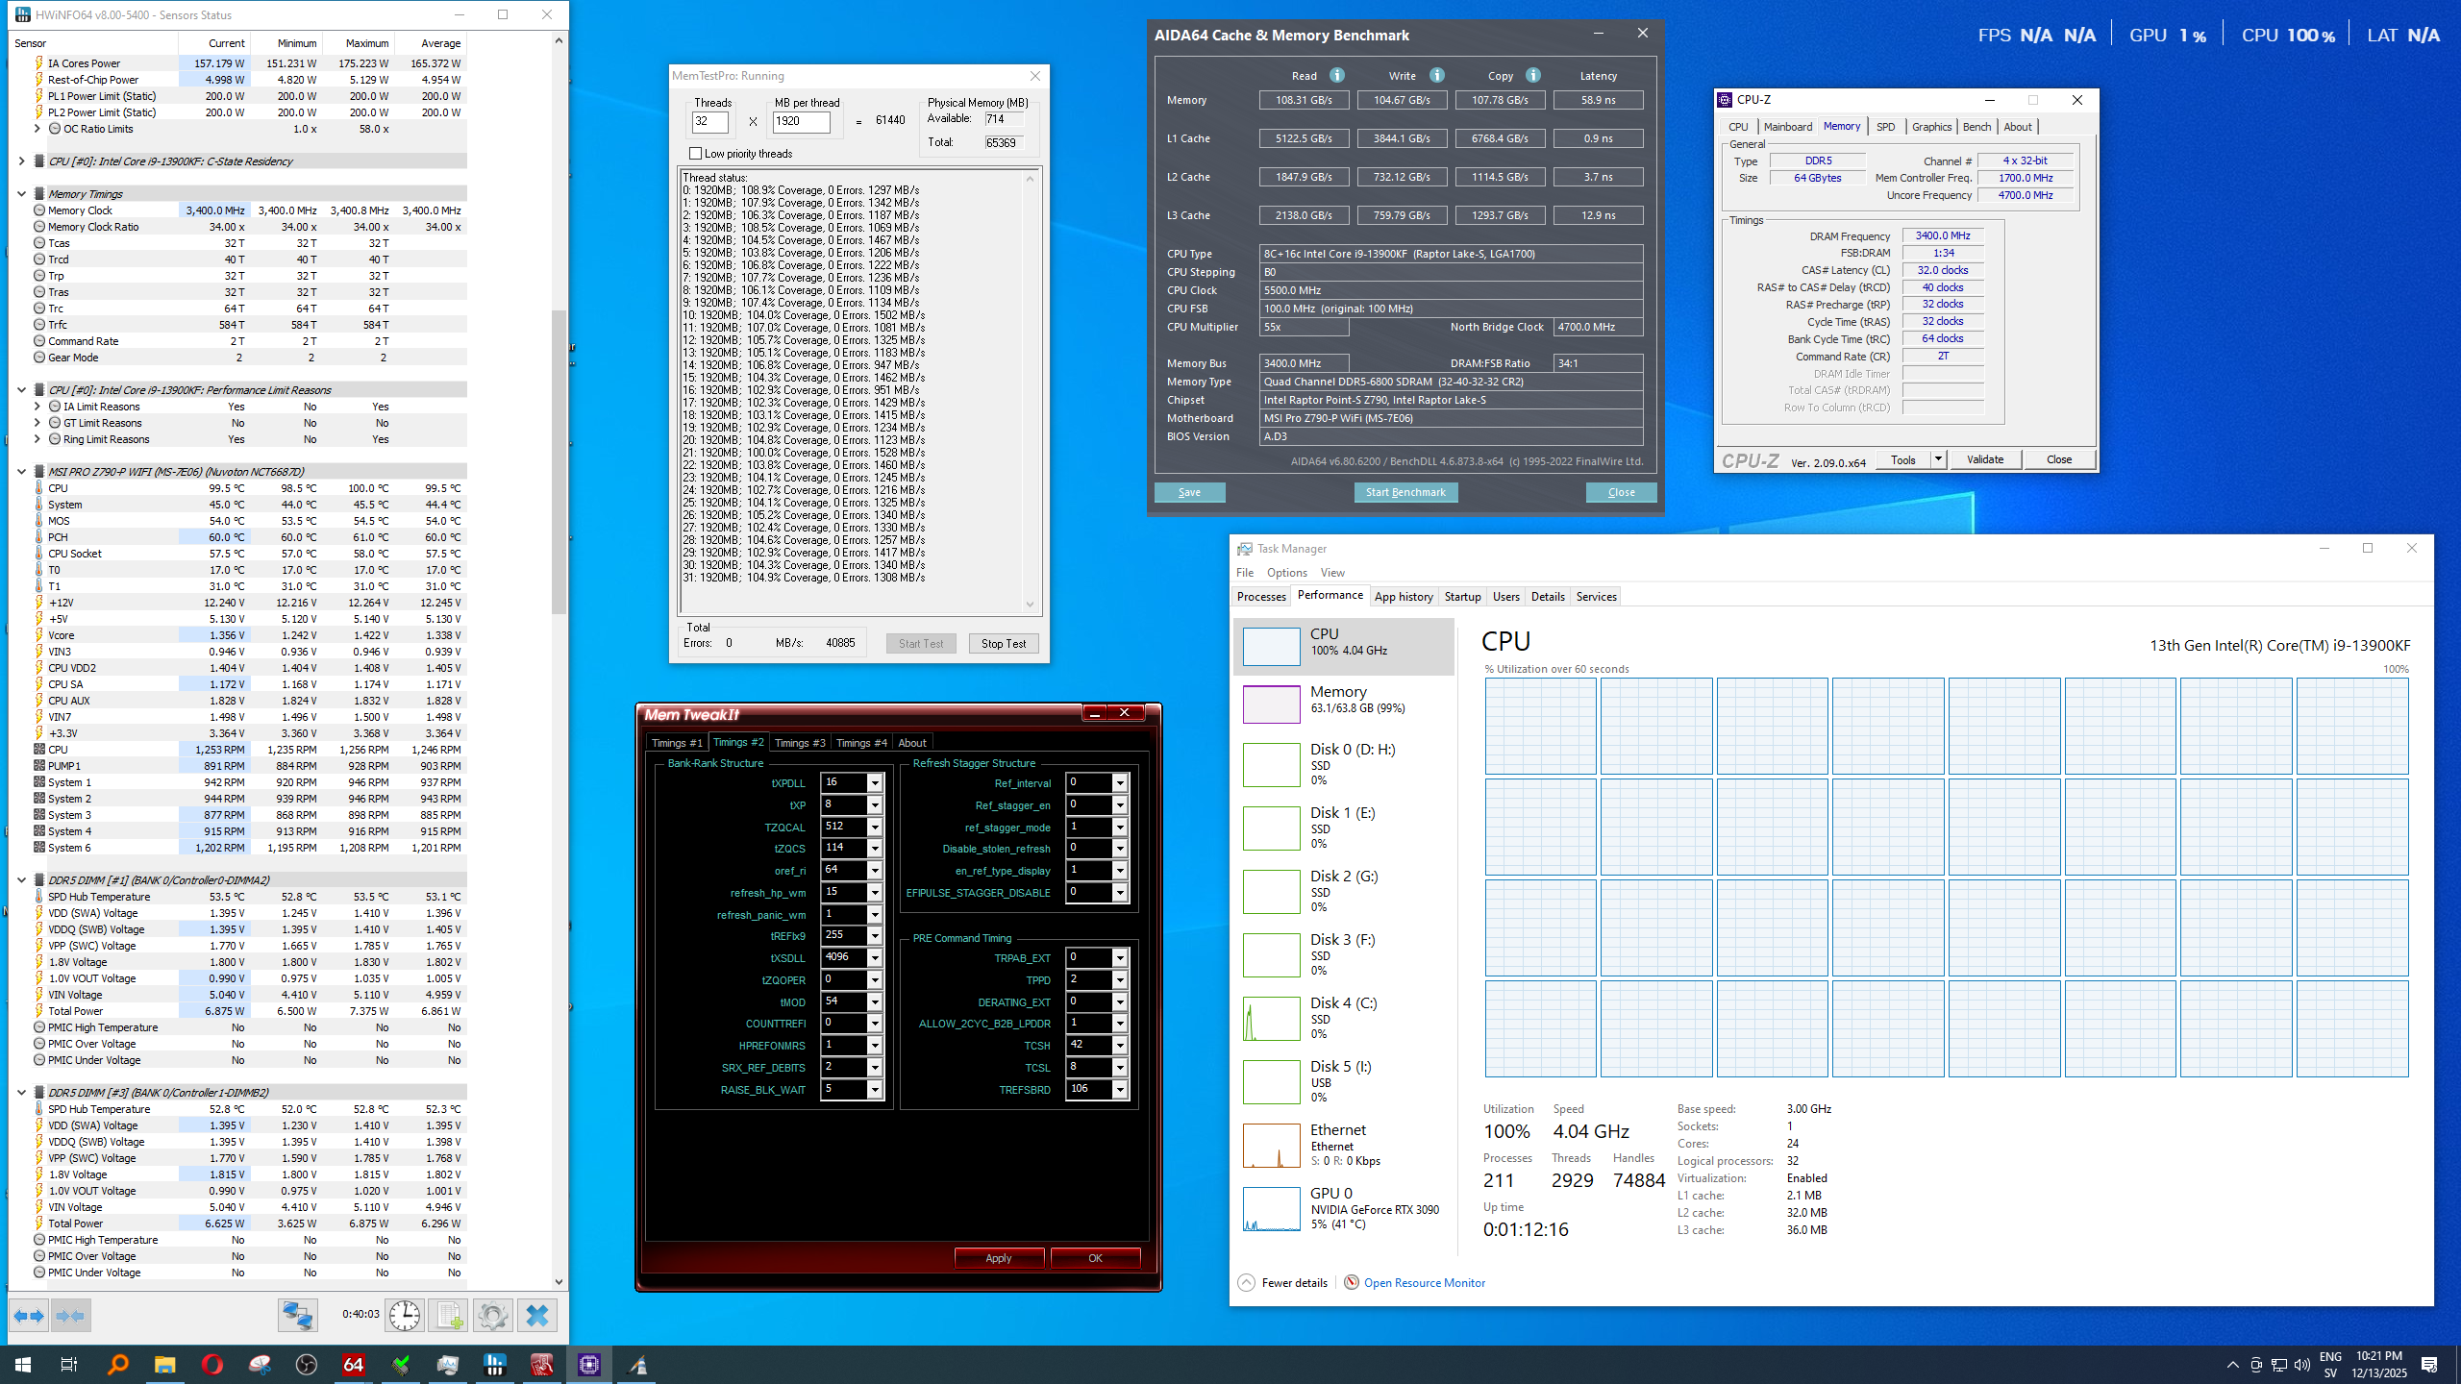Open the SPD tab in CPU-Z
This screenshot has height=1384, width=2461.
point(1885,127)
